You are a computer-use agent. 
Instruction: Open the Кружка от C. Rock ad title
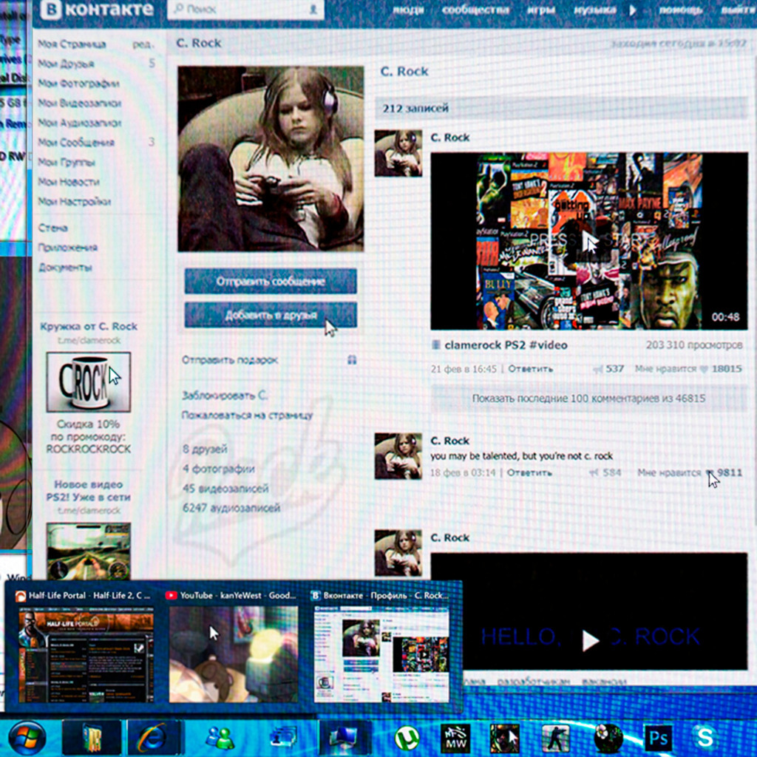pyautogui.click(x=89, y=326)
